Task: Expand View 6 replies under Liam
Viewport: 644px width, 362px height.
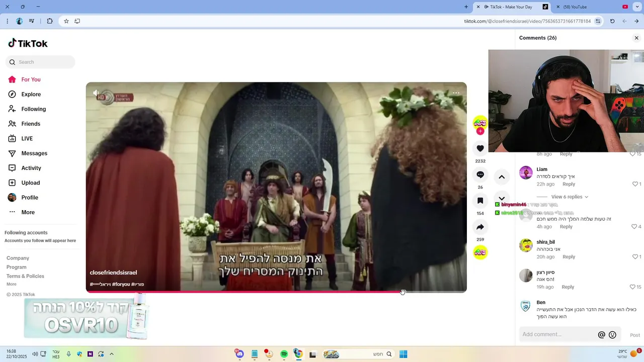Action: pyautogui.click(x=570, y=197)
